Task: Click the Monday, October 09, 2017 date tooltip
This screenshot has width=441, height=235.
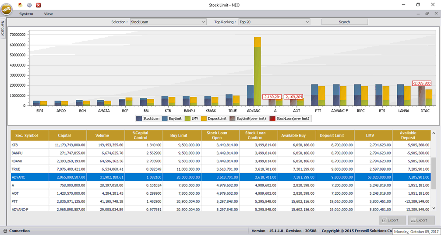Action: click(416, 231)
